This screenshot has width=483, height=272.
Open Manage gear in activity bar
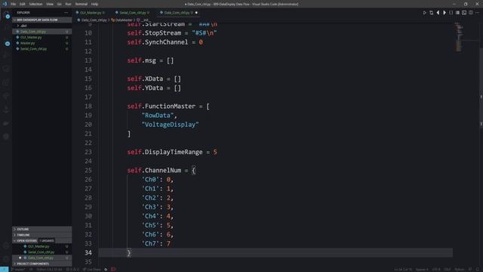(6, 259)
